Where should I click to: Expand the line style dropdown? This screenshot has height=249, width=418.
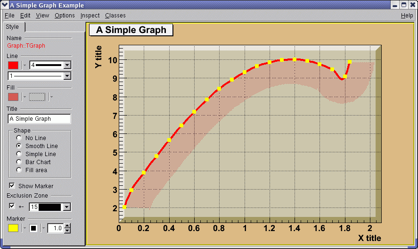point(67,75)
